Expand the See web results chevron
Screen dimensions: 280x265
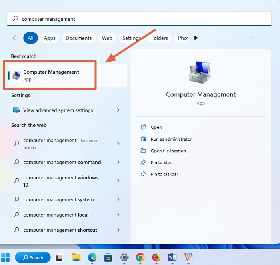click(x=118, y=143)
